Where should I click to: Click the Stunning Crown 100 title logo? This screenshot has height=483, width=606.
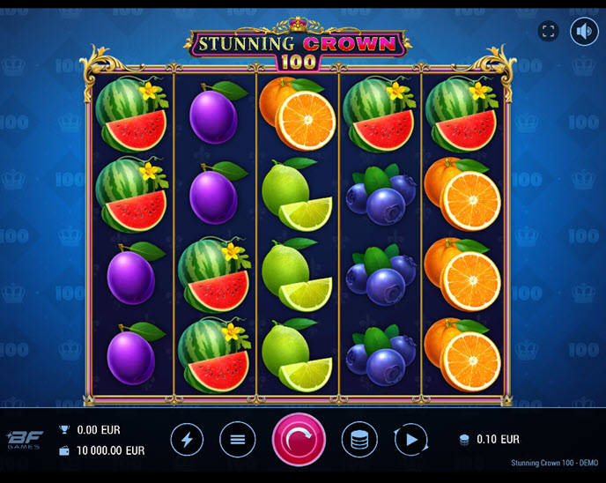[298, 44]
